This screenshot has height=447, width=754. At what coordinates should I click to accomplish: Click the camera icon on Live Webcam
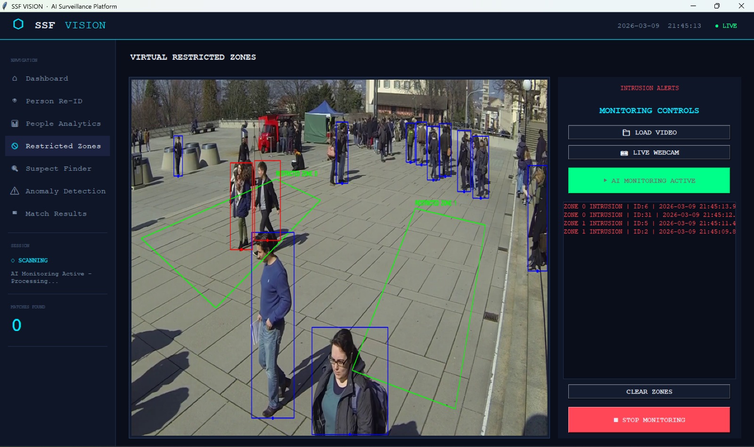(x=624, y=152)
